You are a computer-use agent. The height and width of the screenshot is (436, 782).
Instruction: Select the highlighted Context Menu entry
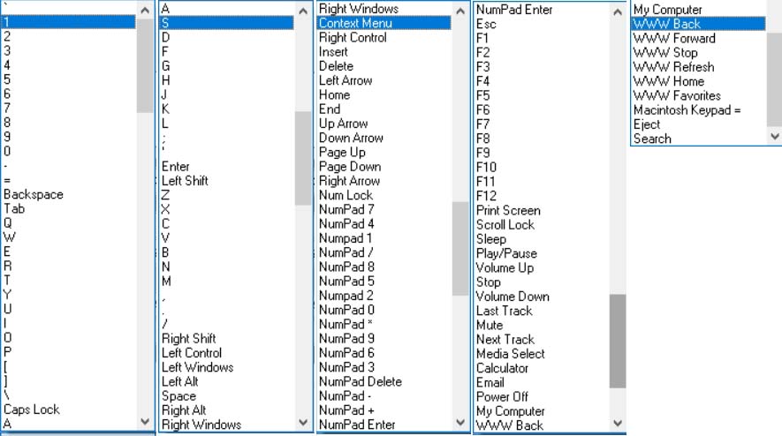[384, 23]
